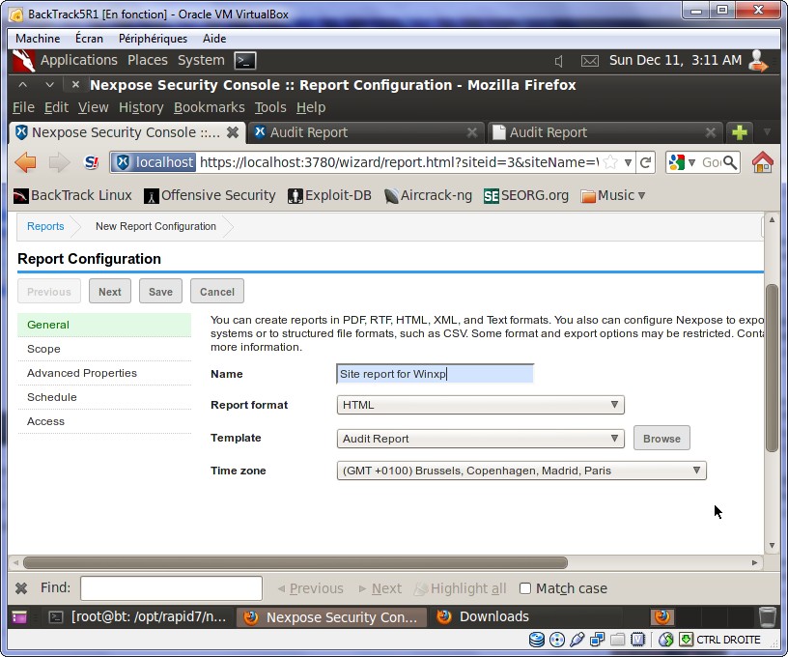Expand the Music bookmarks folder
Image resolution: width=788 pixels, height=657 pixels.
click(613, 195)
